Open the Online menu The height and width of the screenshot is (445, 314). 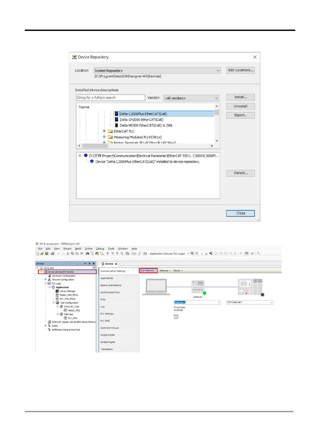(89, 249)
